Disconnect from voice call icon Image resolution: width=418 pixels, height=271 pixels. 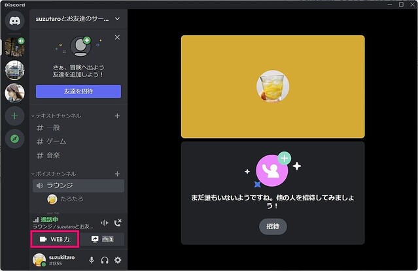point(118,223)
